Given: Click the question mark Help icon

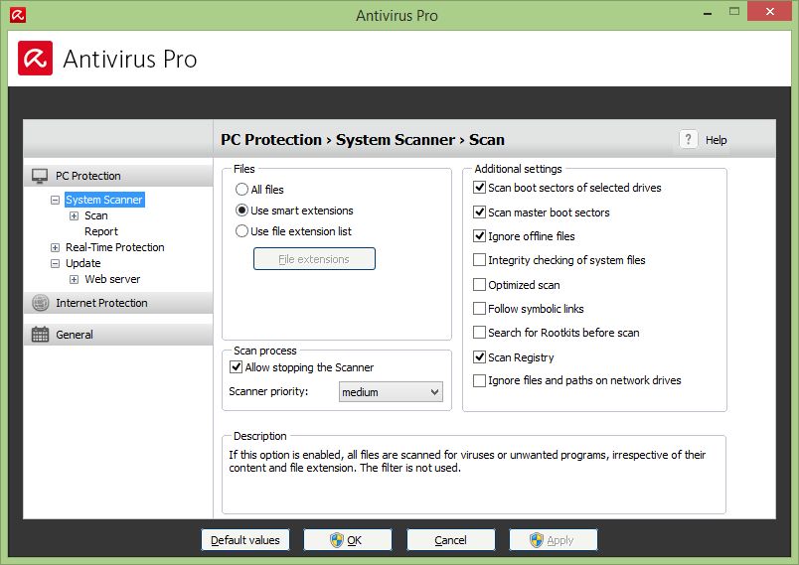Looking at the screenshot, I should [x=688, y=139].
